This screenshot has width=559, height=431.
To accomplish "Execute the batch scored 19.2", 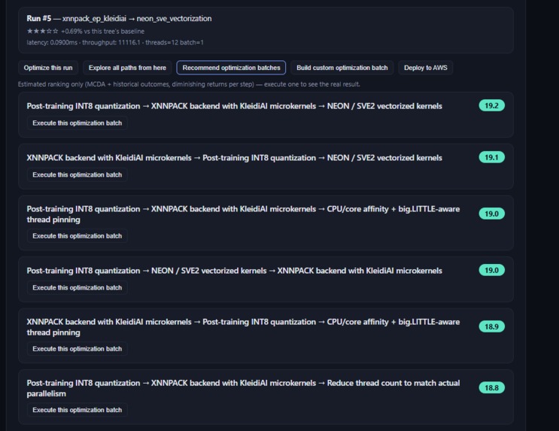I will tap(77, 123).
